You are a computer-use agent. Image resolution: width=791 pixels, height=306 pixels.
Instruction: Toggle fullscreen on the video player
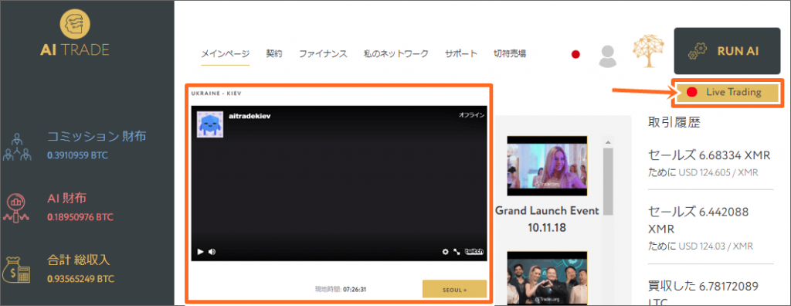[x=457, y=251]
